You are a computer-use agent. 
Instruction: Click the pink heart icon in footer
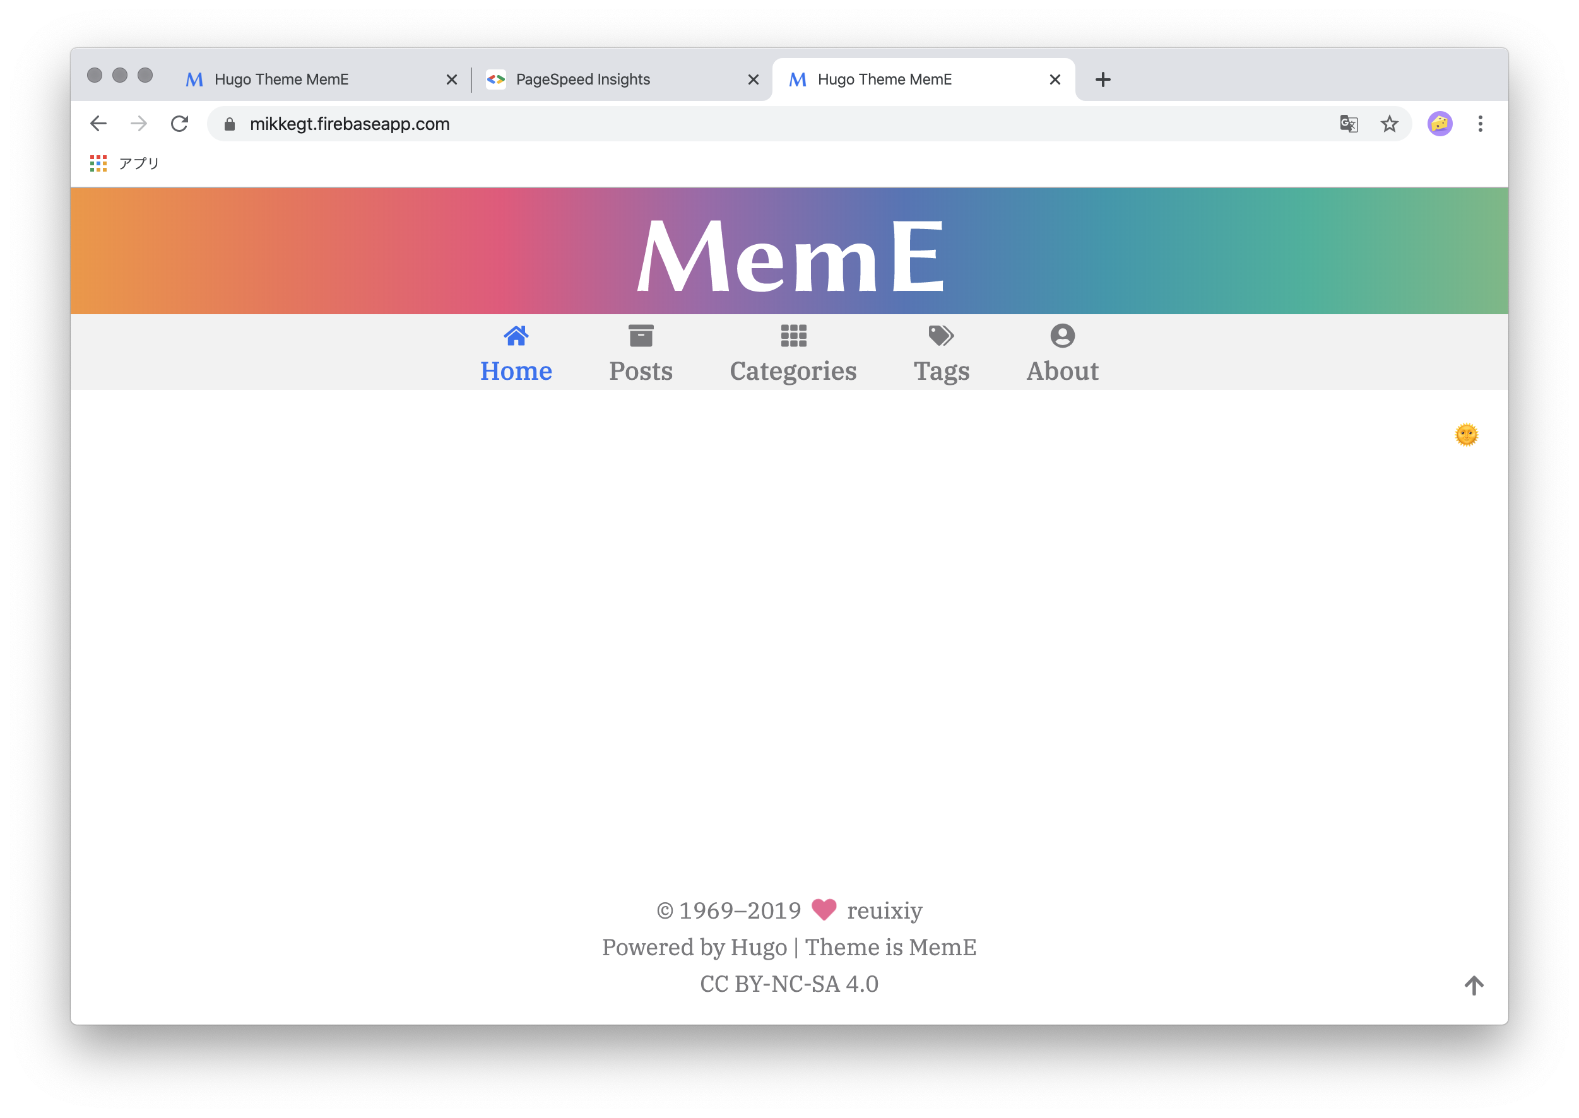(x=823, y=910)
